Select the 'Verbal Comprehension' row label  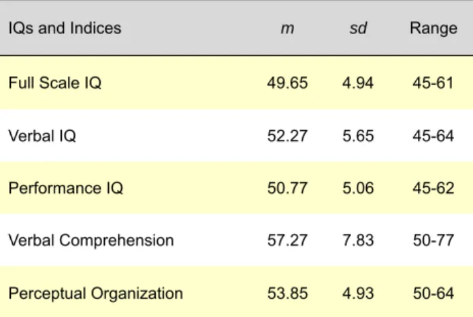pos(91,241)
